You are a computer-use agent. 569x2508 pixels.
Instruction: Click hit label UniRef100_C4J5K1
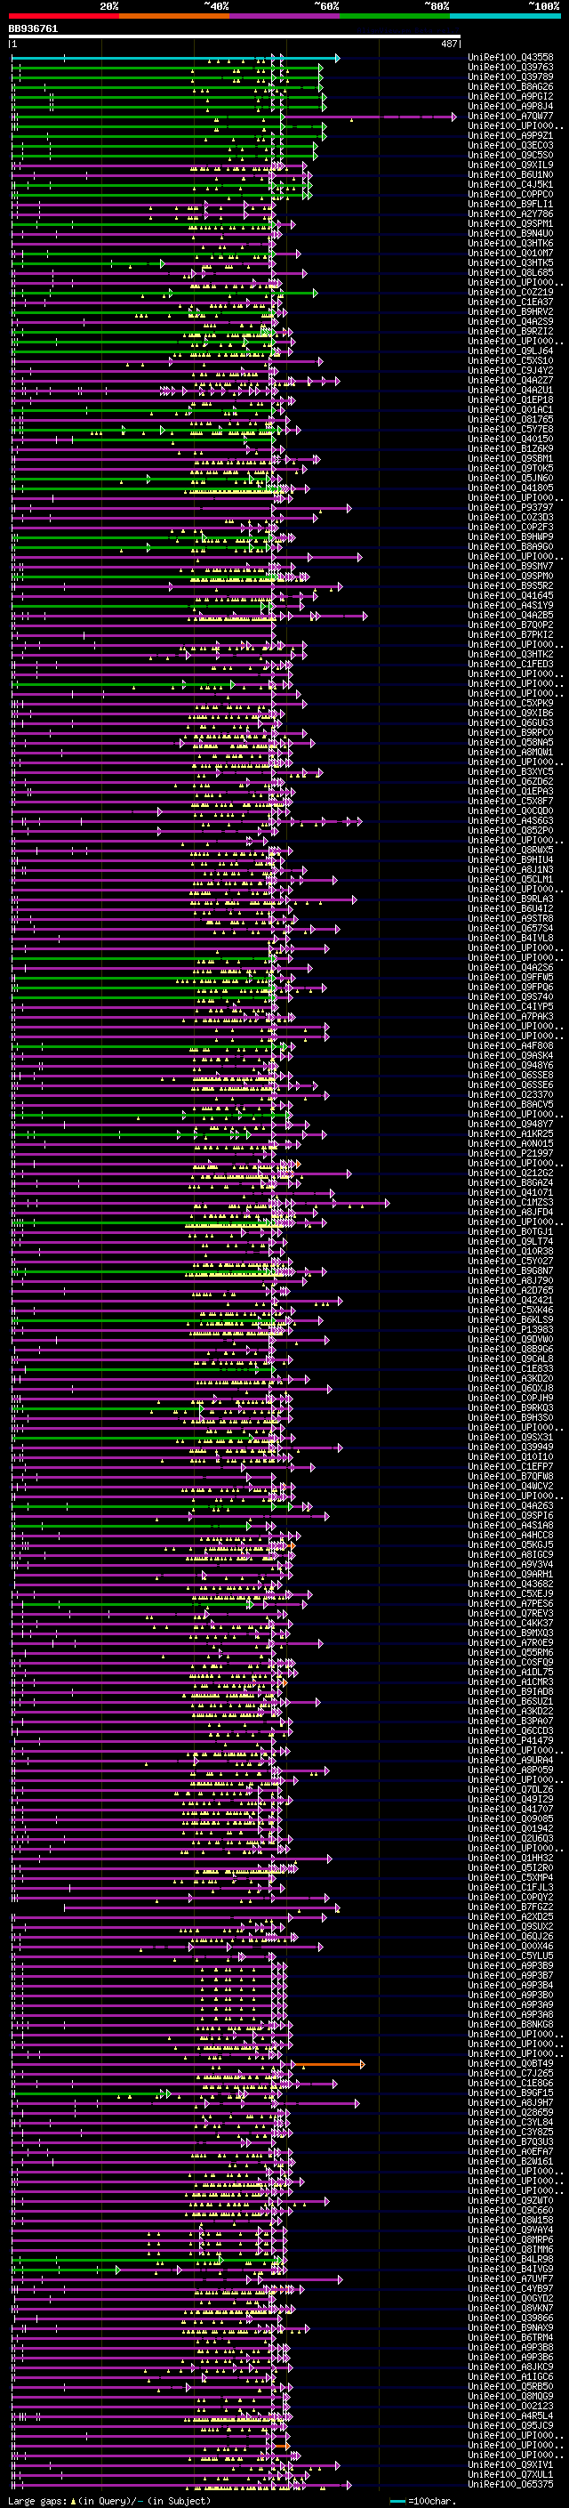510,184
